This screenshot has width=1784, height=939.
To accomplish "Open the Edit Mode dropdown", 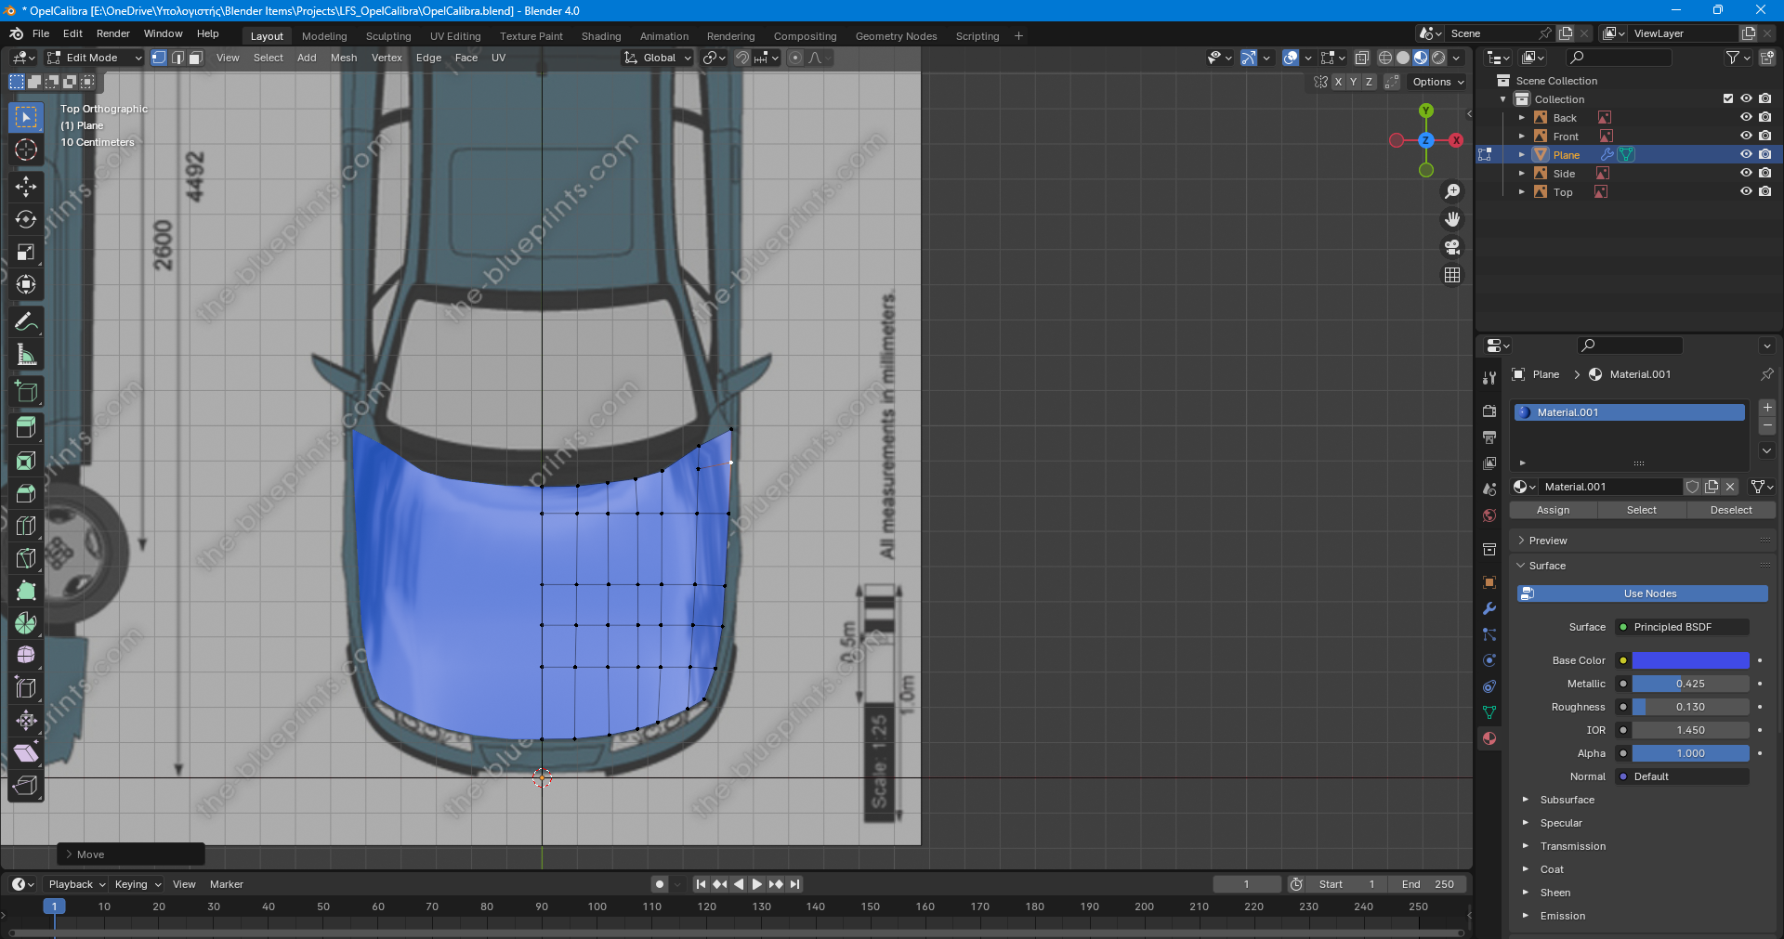I will pos(95,58).
